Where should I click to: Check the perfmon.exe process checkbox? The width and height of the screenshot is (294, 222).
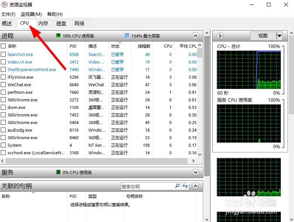coord(3,92)
